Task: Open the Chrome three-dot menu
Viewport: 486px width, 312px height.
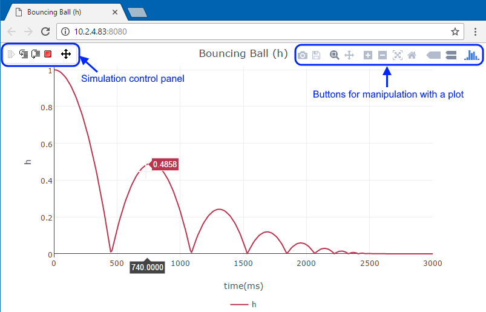Action: click(x=475, y=32)
